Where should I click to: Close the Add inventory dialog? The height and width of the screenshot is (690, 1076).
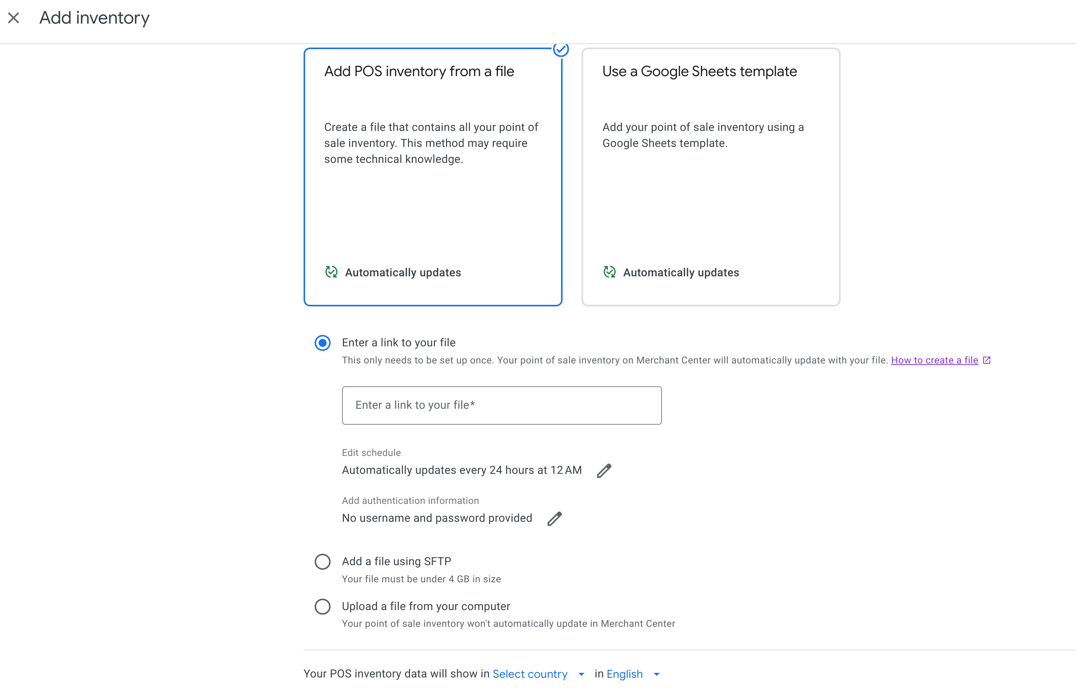tap(13, 18)
